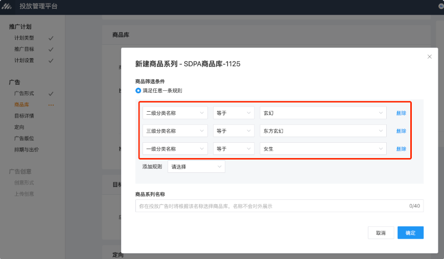Go to 广告版位 in sidebar
Viewport: 444px width, 259px height.
tap(24, 138)
